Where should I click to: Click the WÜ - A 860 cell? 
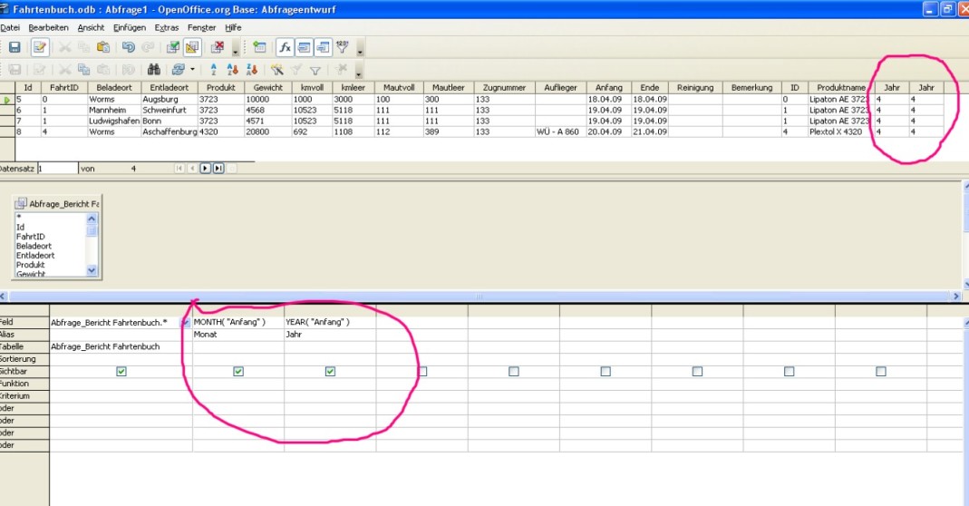pyautogui.click(x=560, y=131)
